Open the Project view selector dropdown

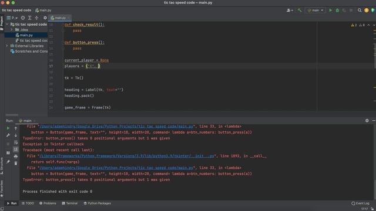[12, 18]
